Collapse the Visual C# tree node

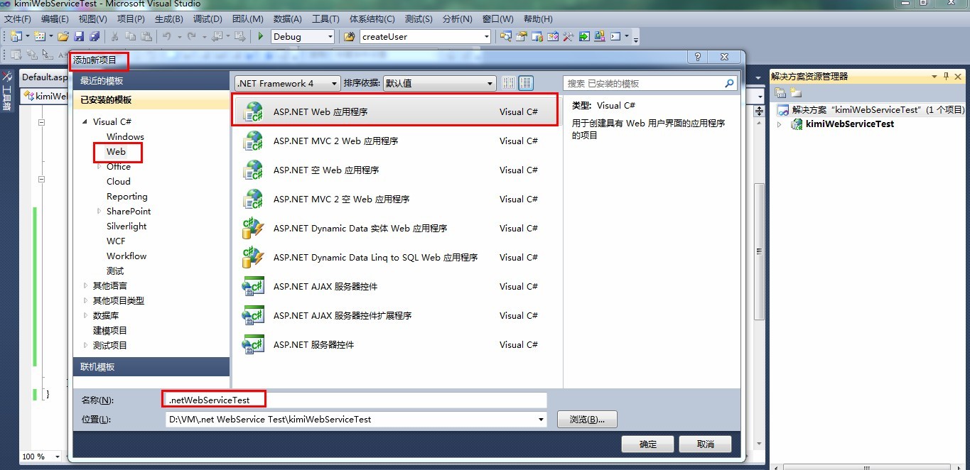coord(85,121)
